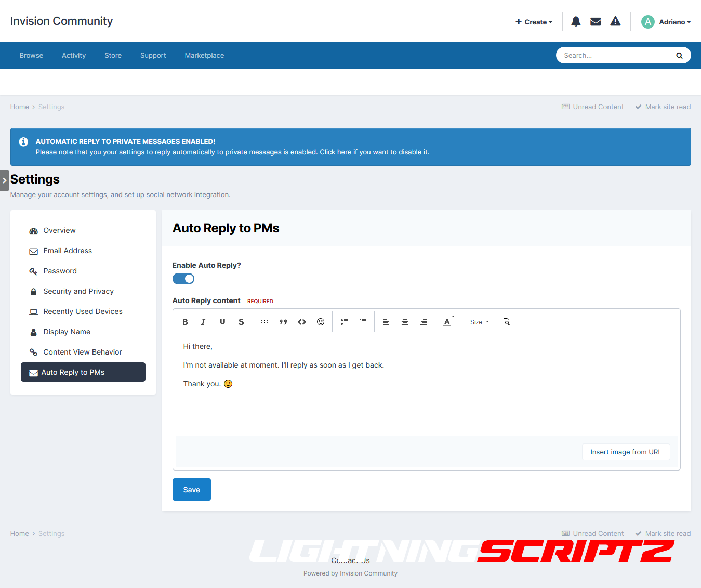Open the messages envelope inbox
The height and width of the screenshot is (588, 701).
[596, 21]
